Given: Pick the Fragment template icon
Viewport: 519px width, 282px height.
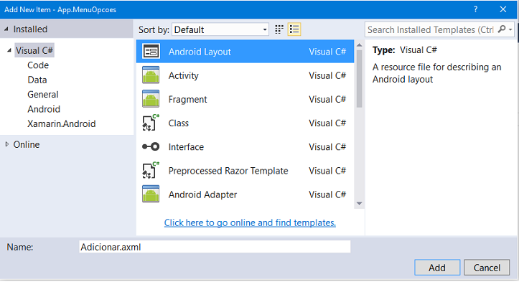Looking at the screenshot, I should pyautogui.click(x=151, y=99).
